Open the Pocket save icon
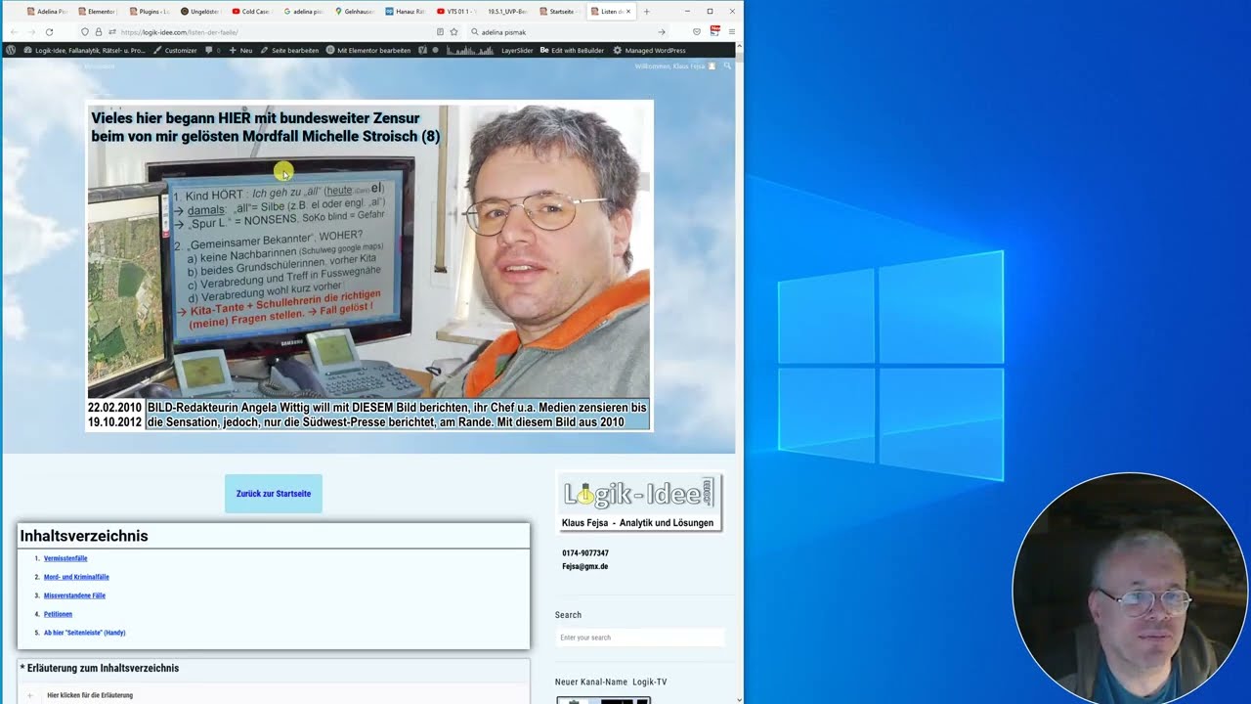The width and height of the screenshot is (1251, 704). [697, 32]
